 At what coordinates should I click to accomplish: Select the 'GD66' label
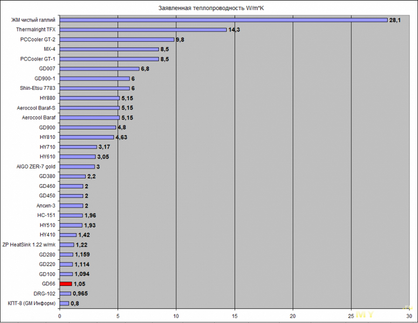49,284
